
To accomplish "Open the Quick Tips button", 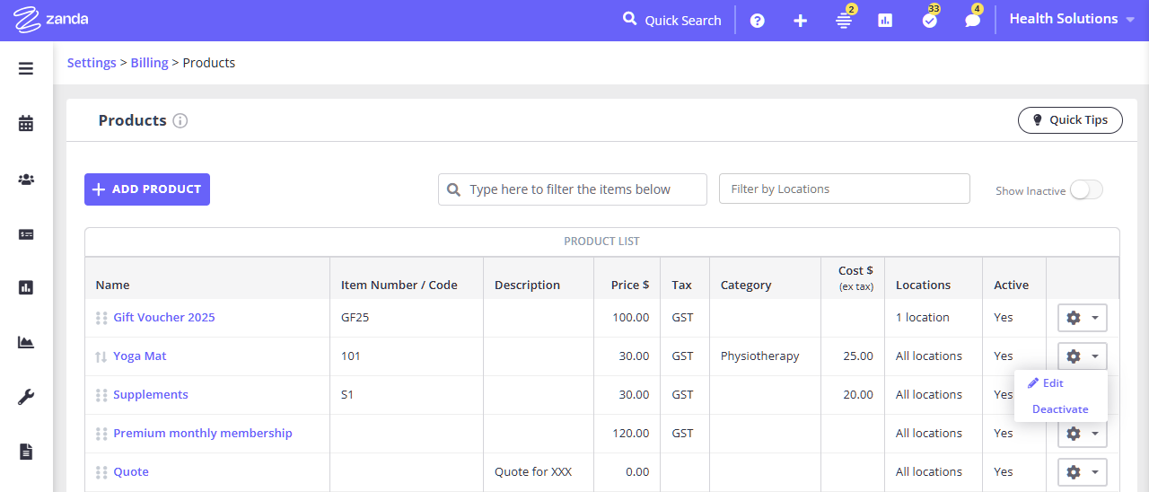I will click(x=1070, y=120).
